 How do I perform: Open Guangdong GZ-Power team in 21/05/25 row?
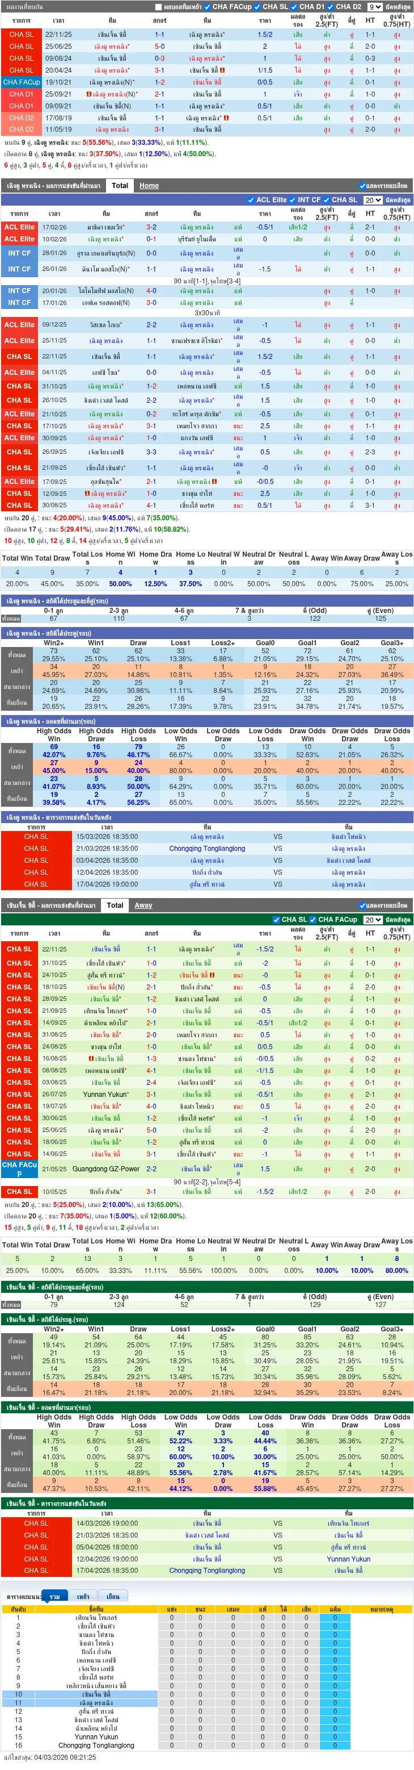point(105,1169)
